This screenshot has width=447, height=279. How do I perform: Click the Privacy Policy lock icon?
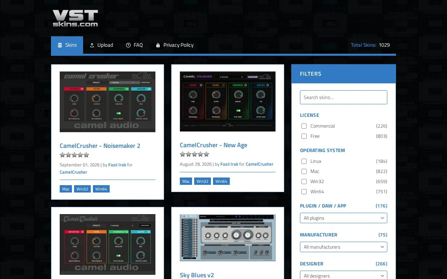[x=158, y=45]
